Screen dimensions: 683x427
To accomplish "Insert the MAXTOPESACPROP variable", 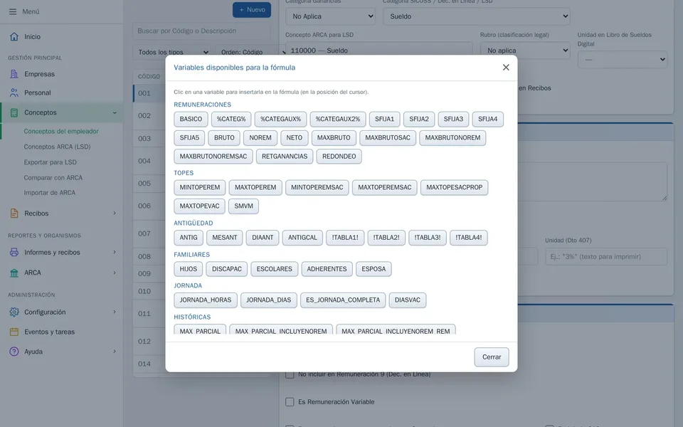I will coord(455,187).
